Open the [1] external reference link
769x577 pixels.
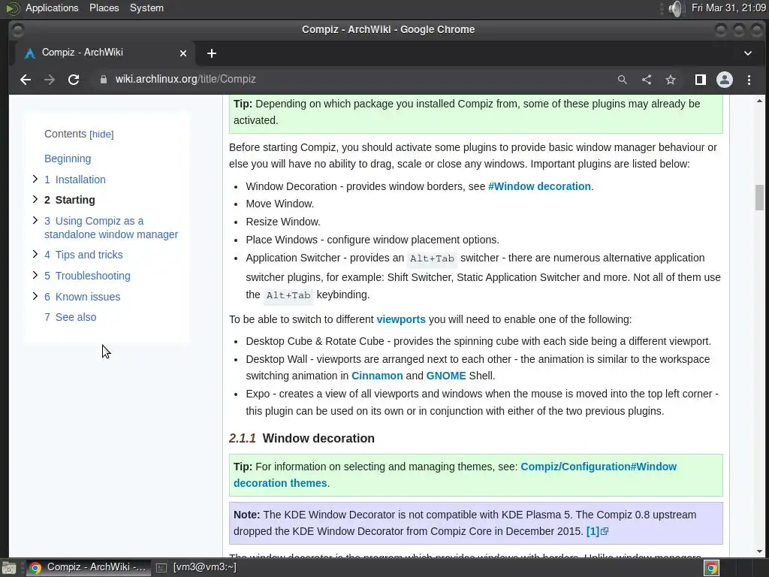click(597, 531)
